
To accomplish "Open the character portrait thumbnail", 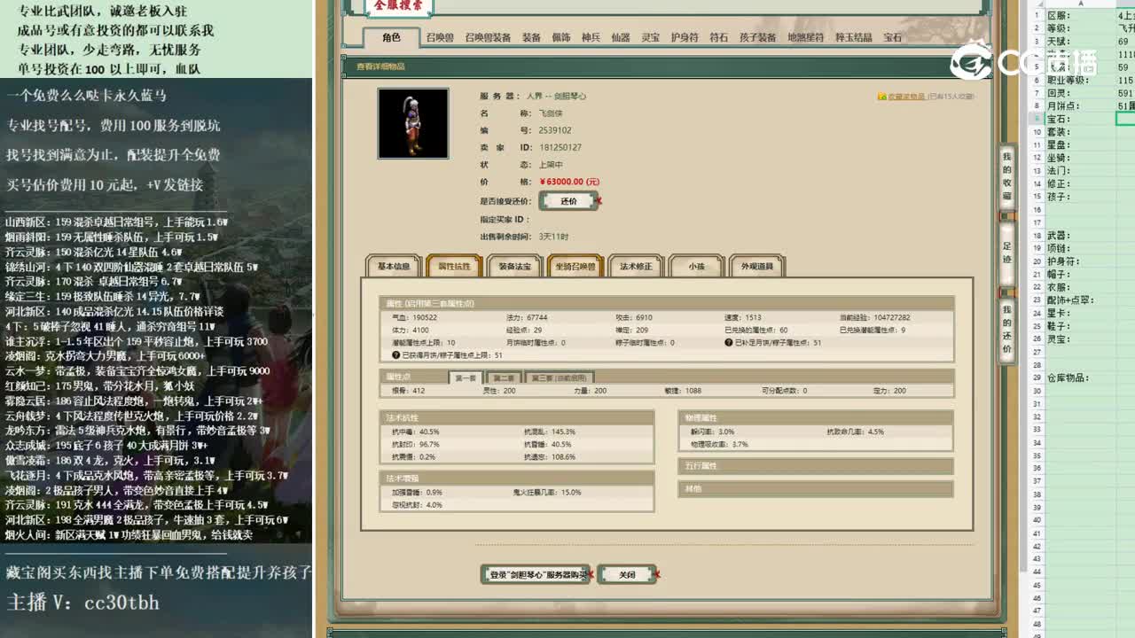I will tap(413, 123).
